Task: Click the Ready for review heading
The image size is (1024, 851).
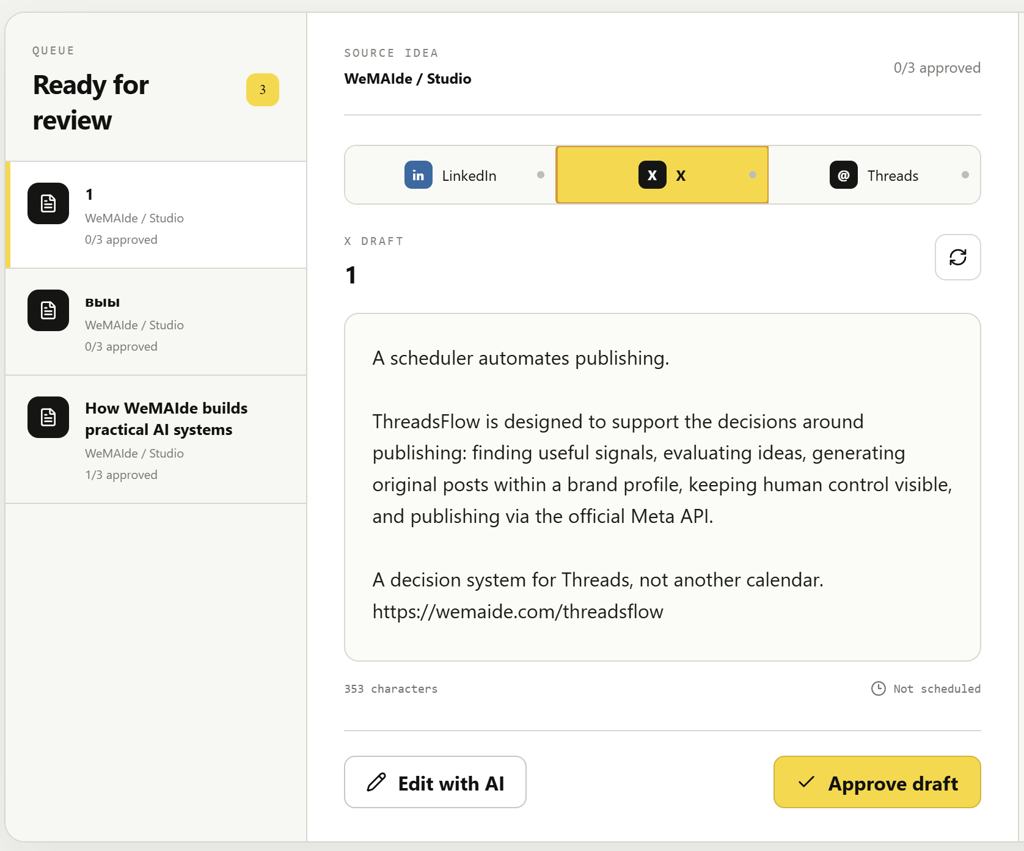Action: (90, 103)
